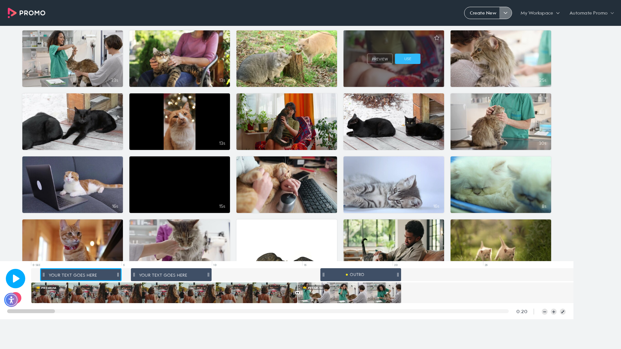Use the hovered 15s clip
This screenshot has width=621, height=349.
tap(408, 59)
